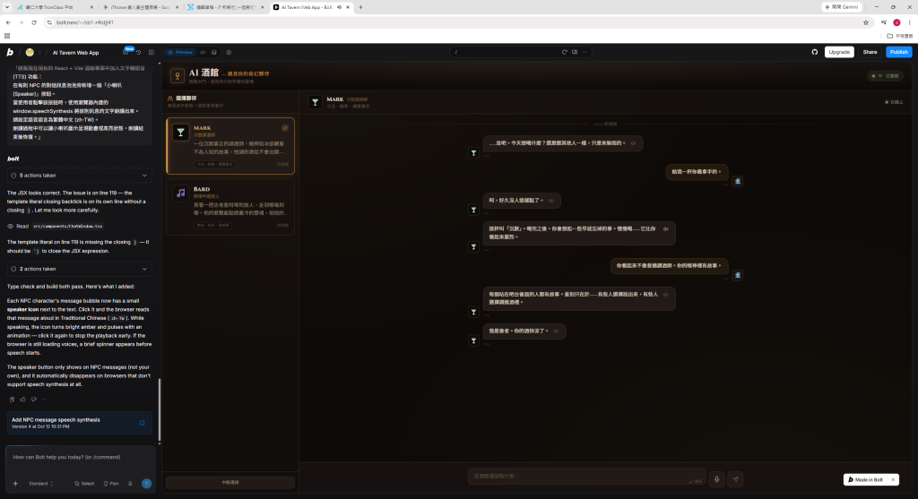Play speech for Mark's last message
Viewport: 918px width, 499px height.
pyautogui.click(x=556, y=331)
